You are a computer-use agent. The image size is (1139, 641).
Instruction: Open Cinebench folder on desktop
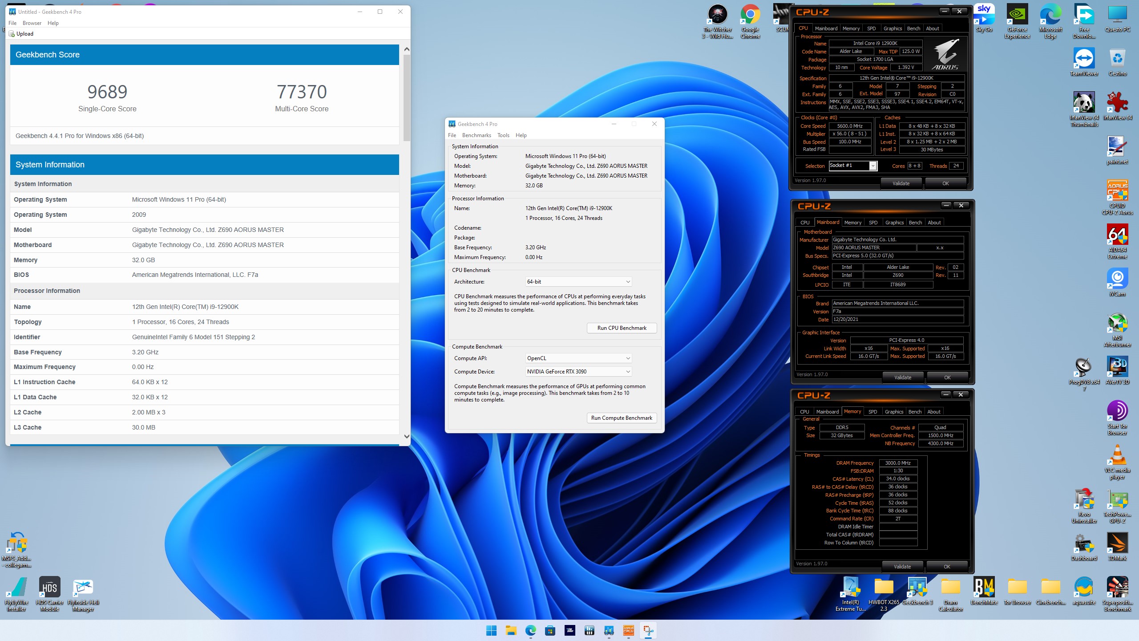[x=1050, y=591]
